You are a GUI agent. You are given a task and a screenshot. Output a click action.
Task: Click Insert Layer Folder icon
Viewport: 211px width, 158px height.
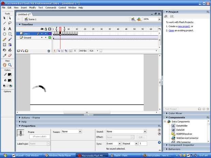[x=27, y=51]
